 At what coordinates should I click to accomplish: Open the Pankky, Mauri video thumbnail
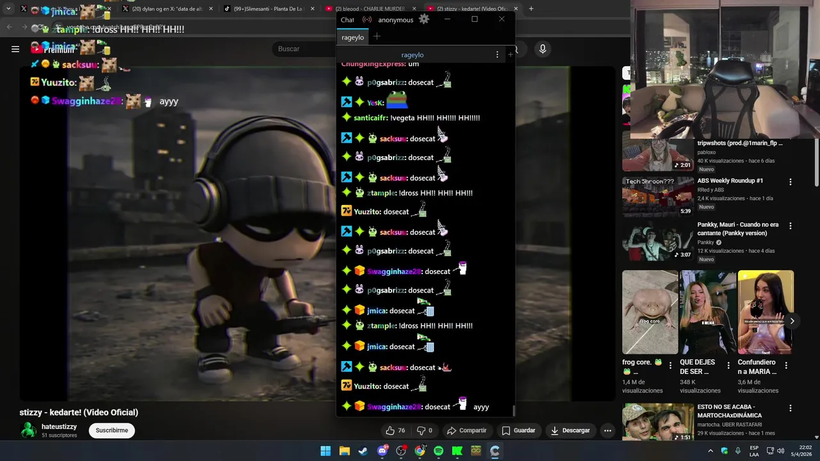point(658,241)
